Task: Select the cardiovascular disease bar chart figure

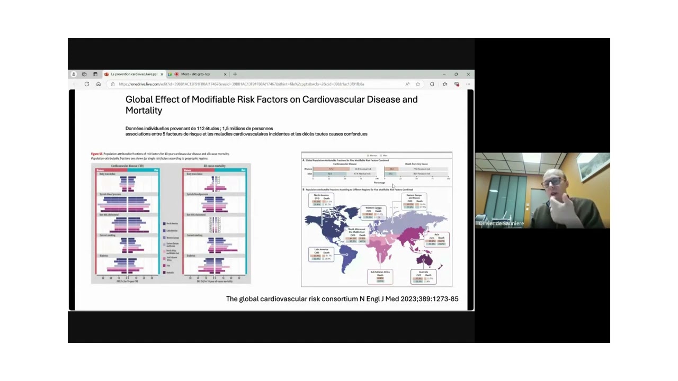Action: (x=127, y=223)
